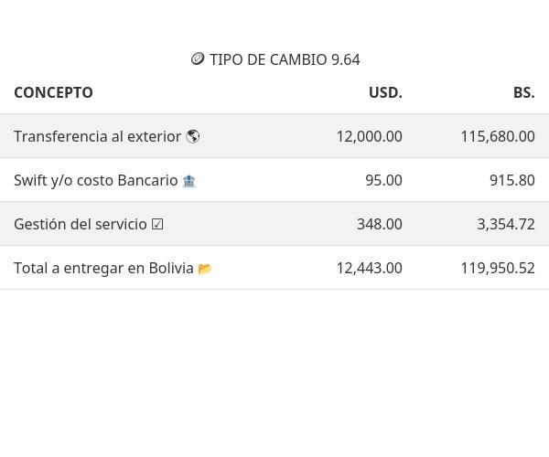
Task: Click the 119,950.52 Bs total
Action: coord(497,268)
